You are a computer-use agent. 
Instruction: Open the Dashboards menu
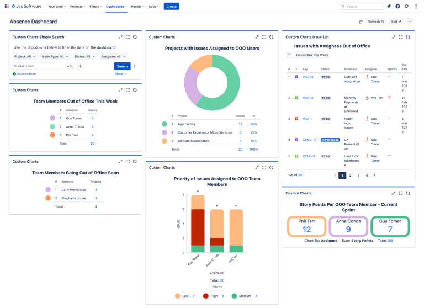[x=116, y=7]
